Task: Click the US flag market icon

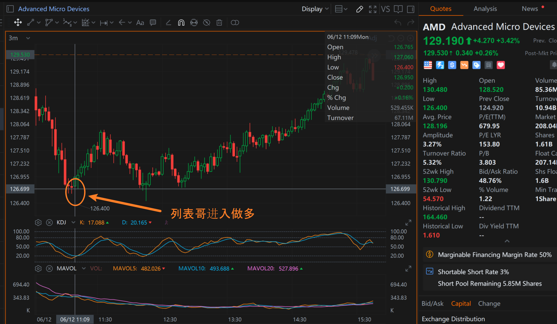Action: 428,65
